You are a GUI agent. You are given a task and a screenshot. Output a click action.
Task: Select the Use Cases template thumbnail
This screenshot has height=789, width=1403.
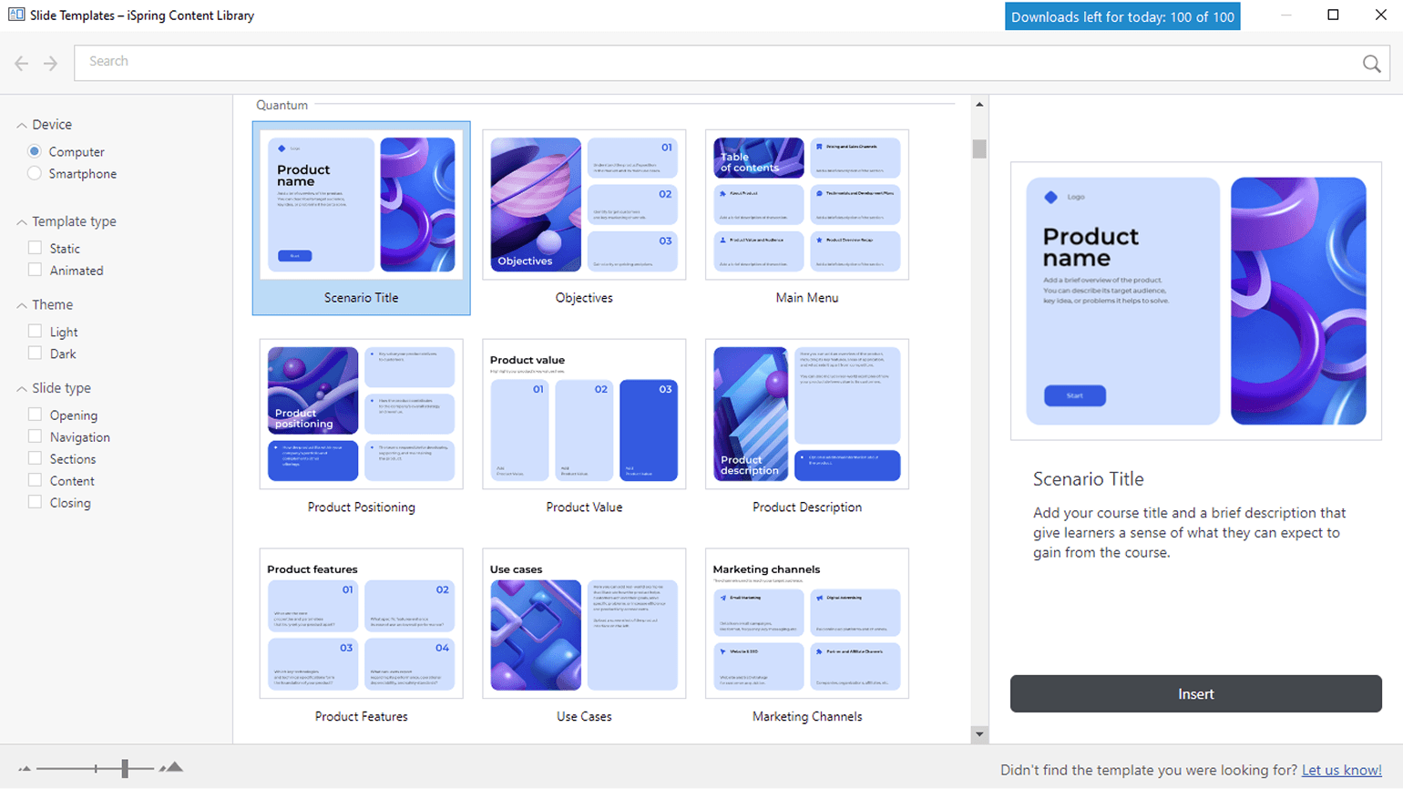click(x=583, y=623)
